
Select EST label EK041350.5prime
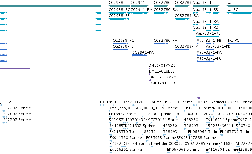[126, 138]
